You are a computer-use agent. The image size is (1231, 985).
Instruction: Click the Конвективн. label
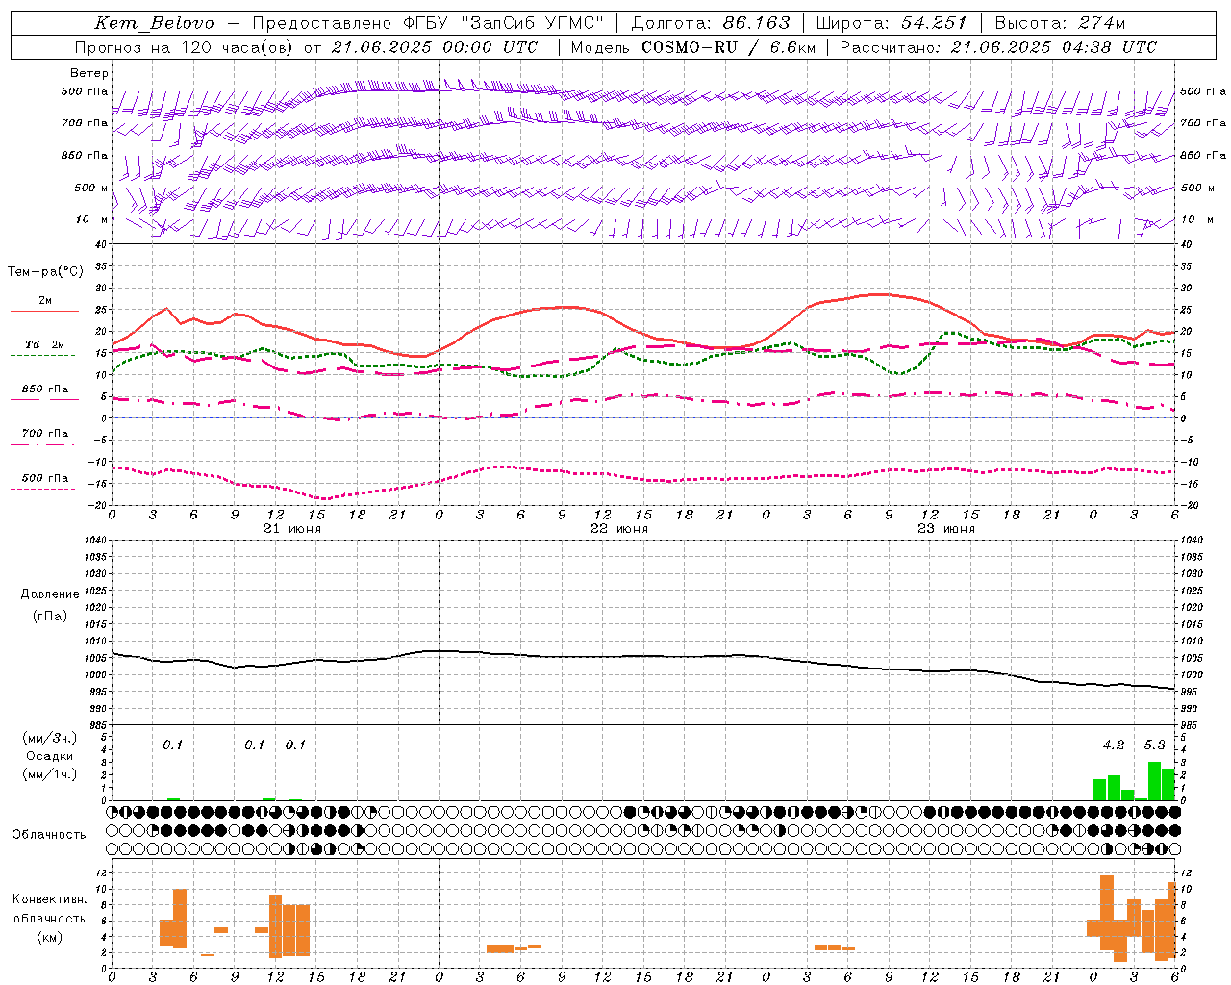[49, 899]
